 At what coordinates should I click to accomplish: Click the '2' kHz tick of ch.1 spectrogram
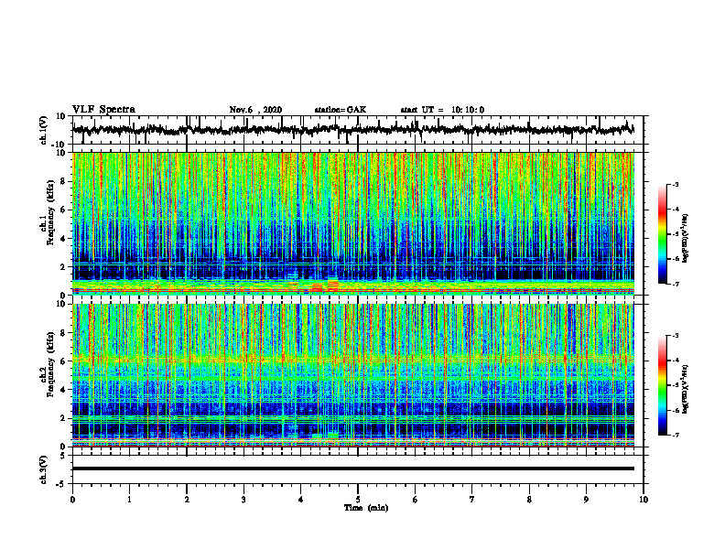point(63,267)
